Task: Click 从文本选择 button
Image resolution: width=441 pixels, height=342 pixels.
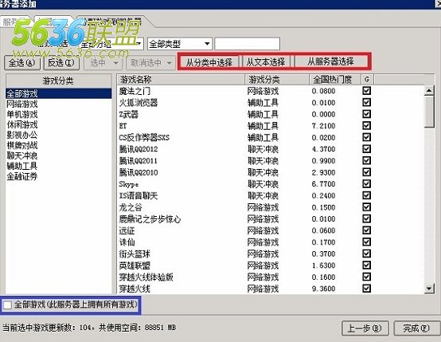Action: point(266,62)
